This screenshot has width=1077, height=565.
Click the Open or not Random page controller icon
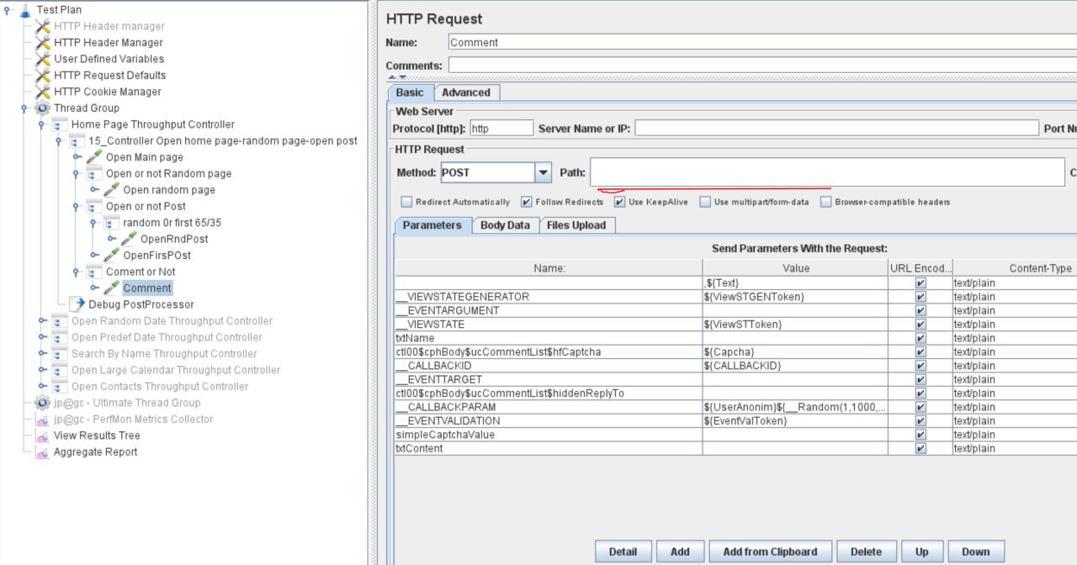click(x=94, y=173)
